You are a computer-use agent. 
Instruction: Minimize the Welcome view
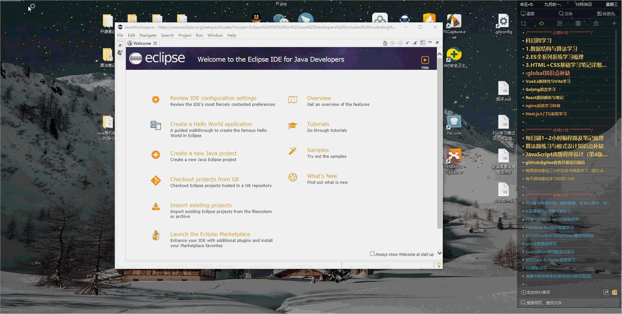(x=430, y=42)
